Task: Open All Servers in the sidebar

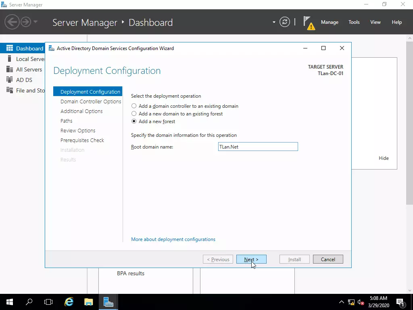Action: click(23, 69)
